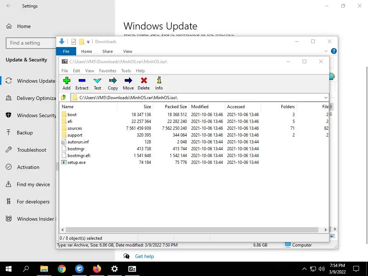368x276 pixels.
Task: Switch to Settings gear on taskbar
Action: 115,269
